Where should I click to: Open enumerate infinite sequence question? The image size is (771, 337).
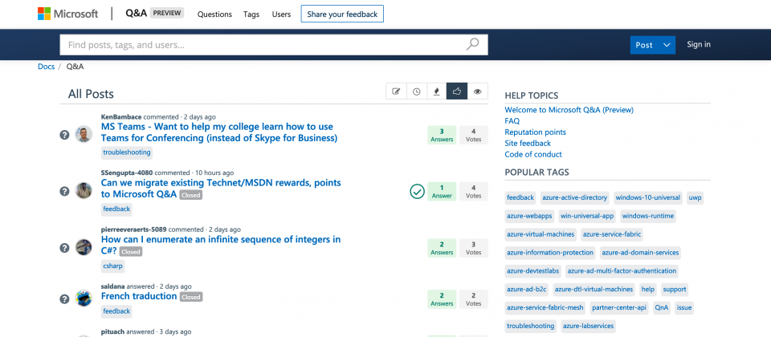click(221, 245)
